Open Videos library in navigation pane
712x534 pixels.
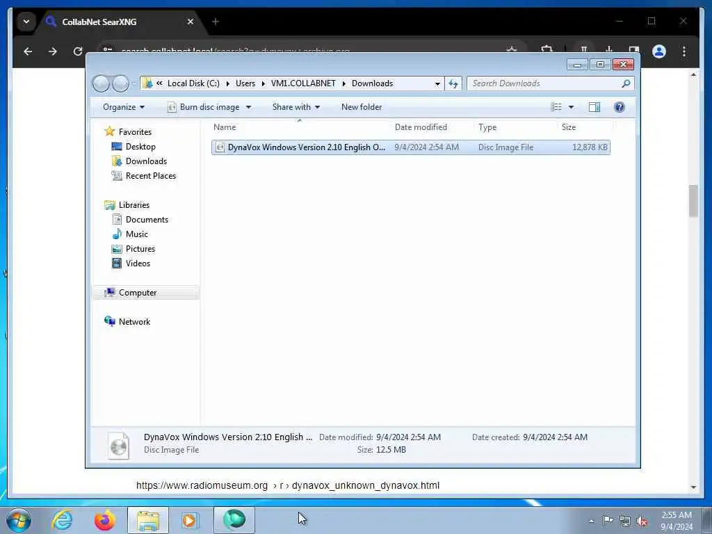tap(138, 264)
